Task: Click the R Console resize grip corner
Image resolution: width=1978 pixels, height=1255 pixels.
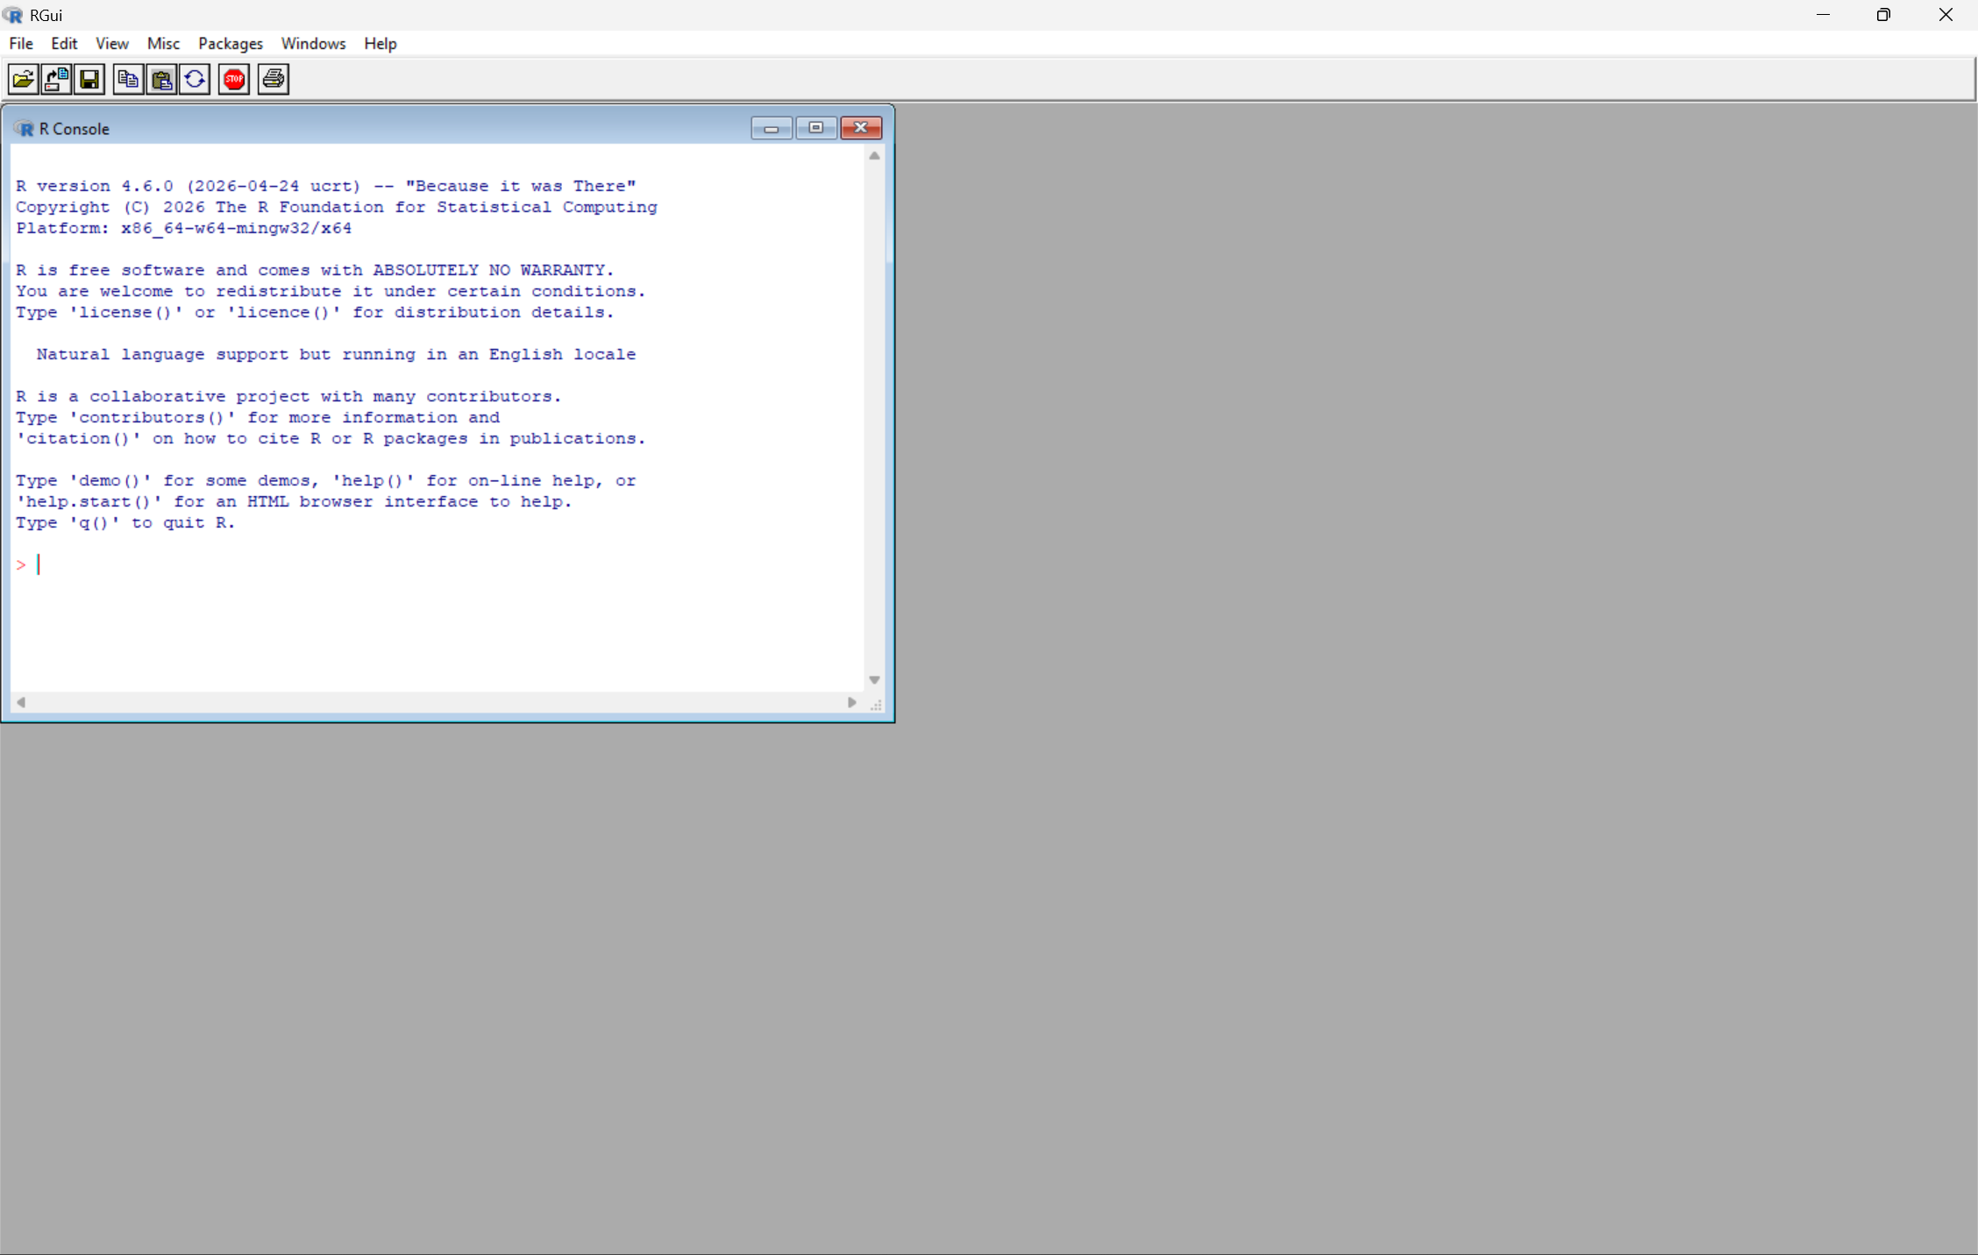Action: coord(875,704)
